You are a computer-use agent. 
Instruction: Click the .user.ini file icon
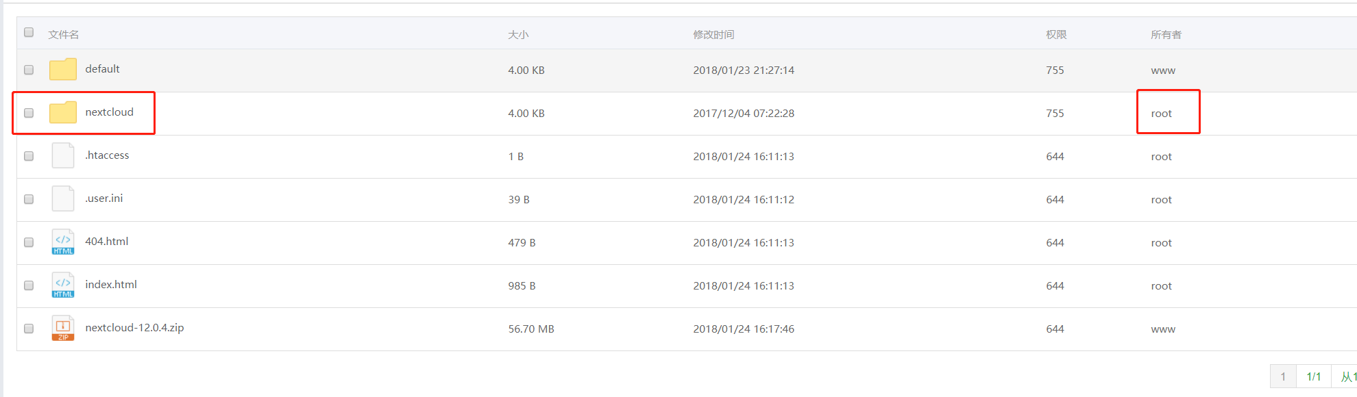point(63,198)
